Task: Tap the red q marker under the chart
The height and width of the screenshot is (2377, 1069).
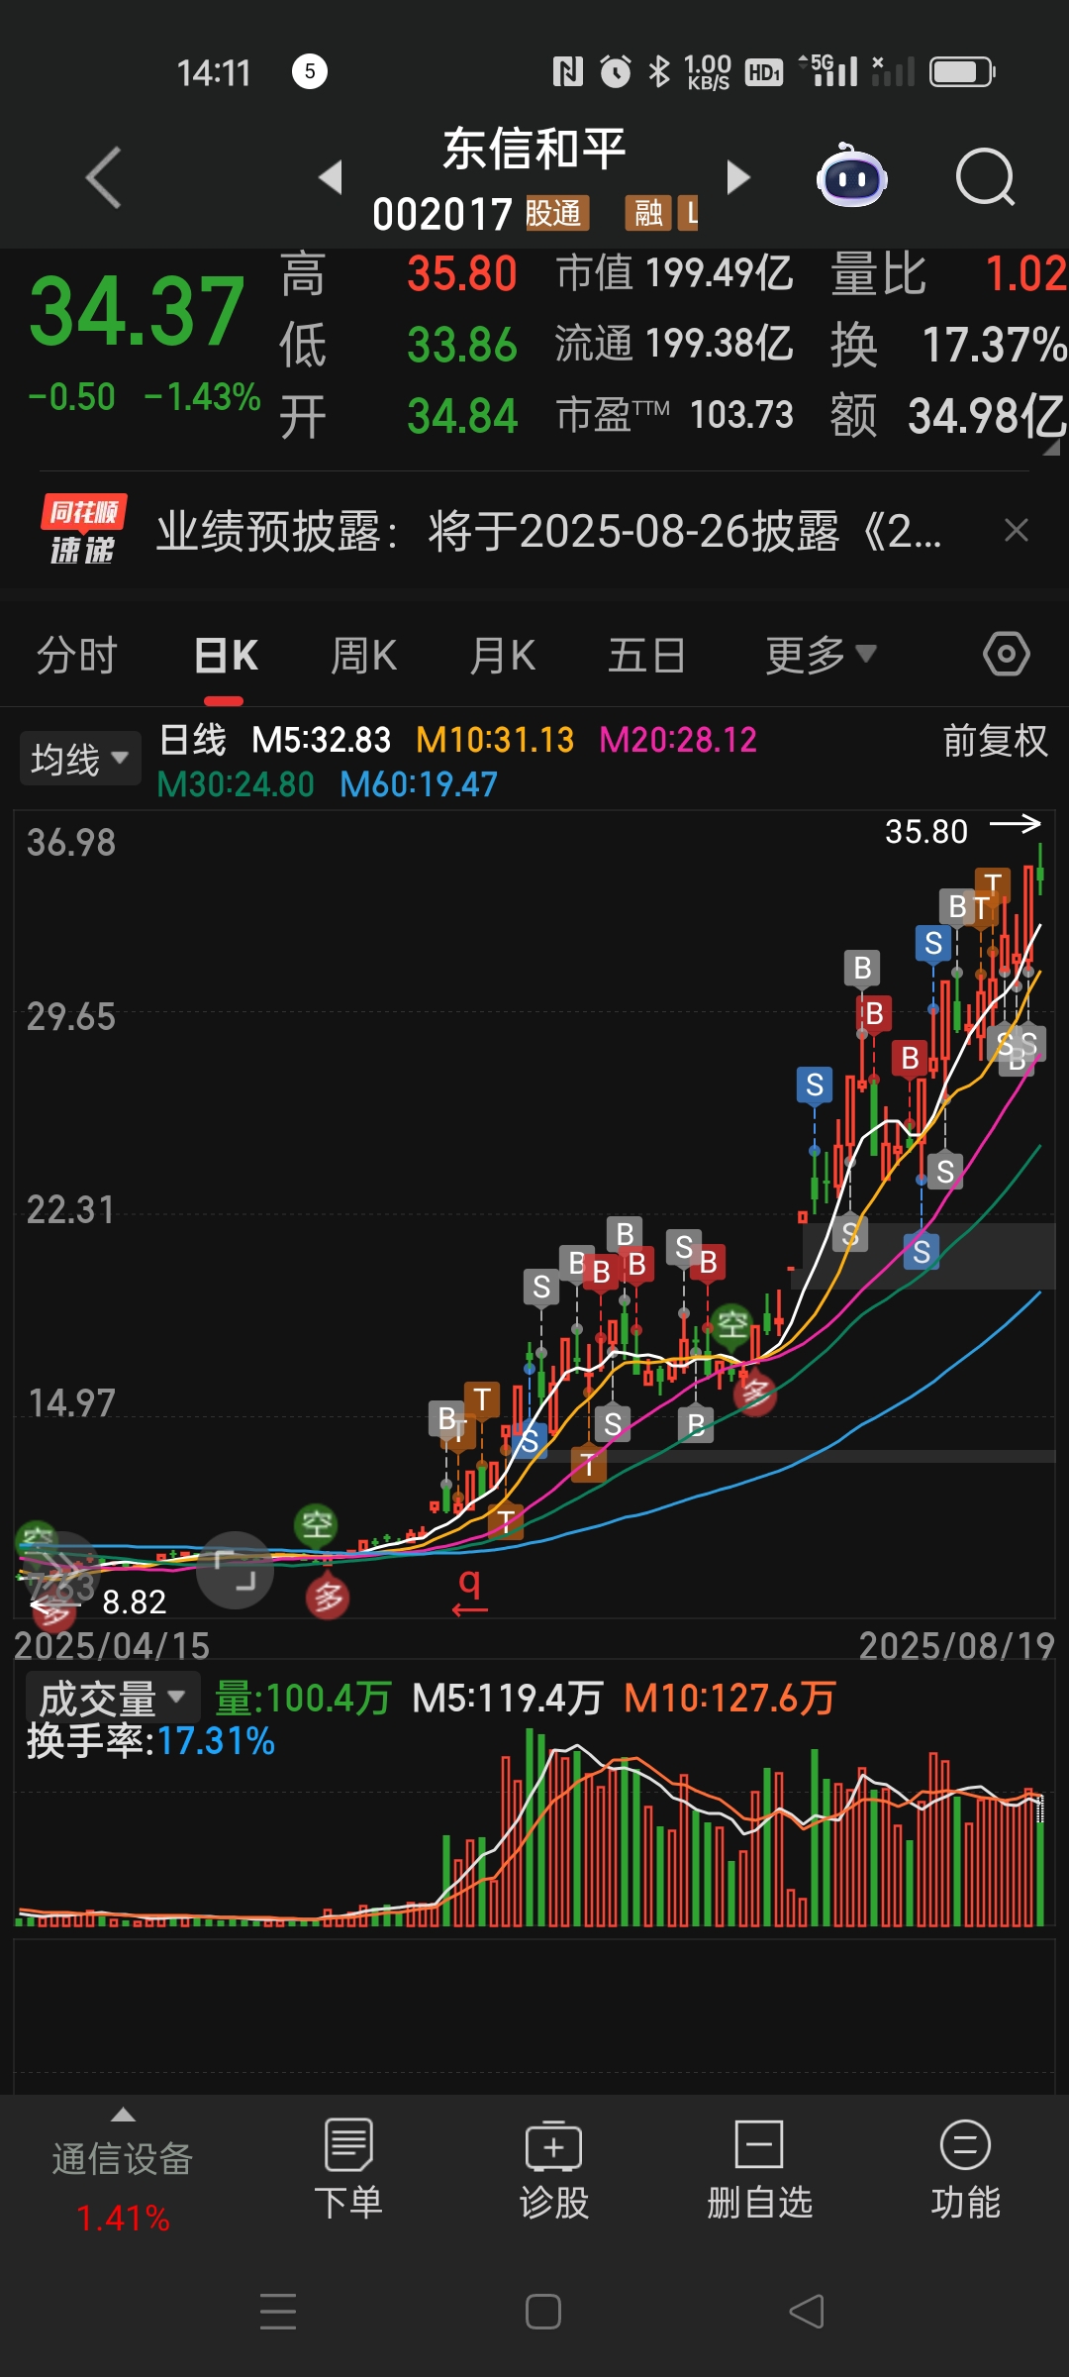Action: [470, 1591]
